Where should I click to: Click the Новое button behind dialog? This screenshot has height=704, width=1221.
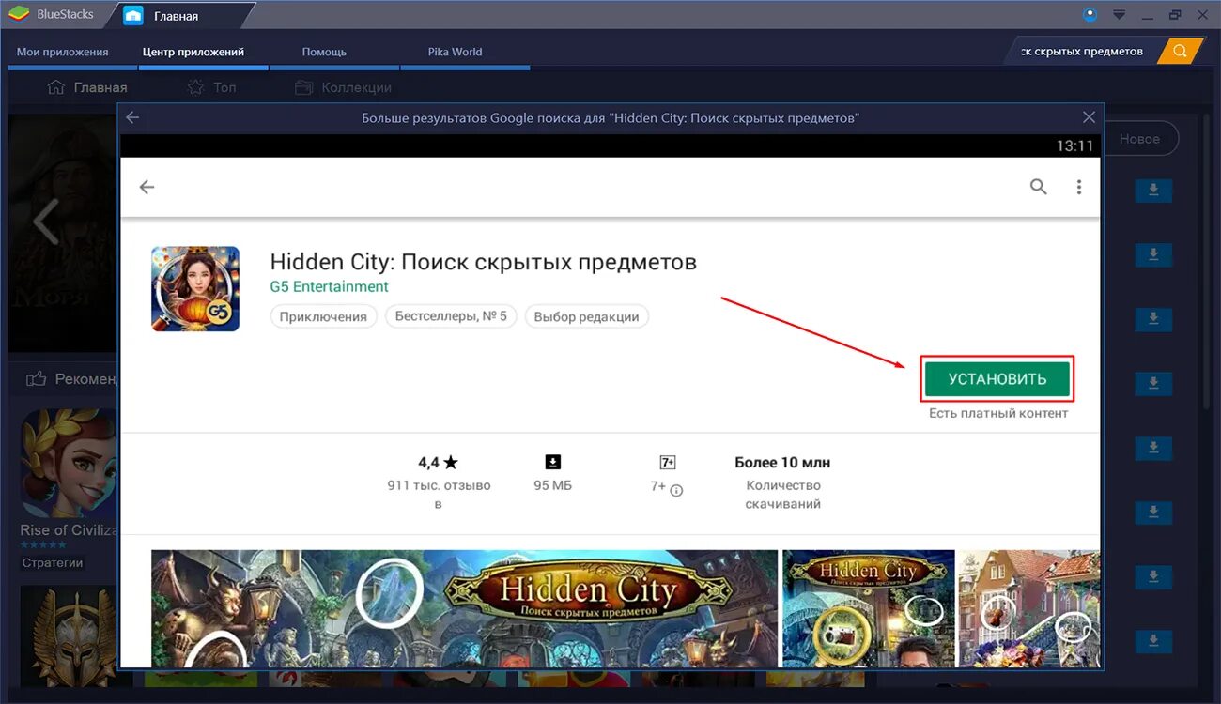pos(1140,139)
